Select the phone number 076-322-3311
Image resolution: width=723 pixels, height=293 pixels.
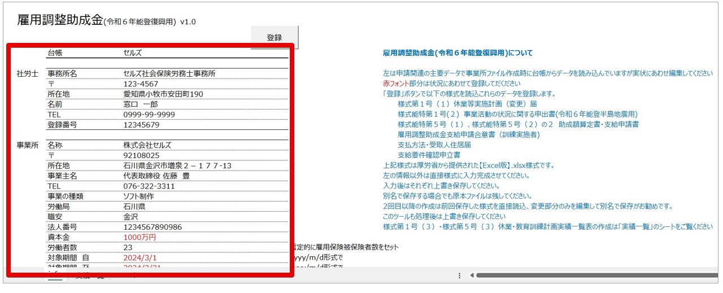(x=149, y=186)
